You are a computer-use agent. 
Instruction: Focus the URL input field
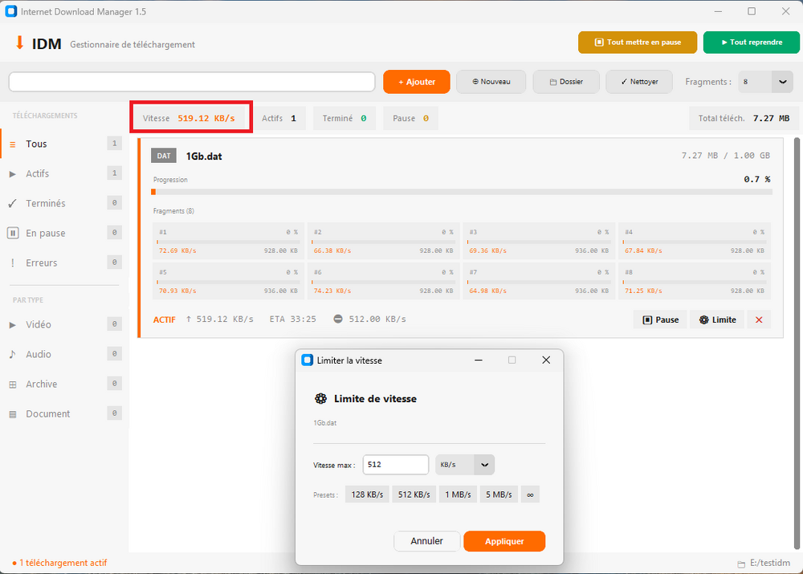click(192, 82)
